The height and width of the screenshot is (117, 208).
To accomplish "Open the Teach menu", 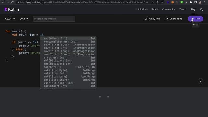I will point(183,9).
